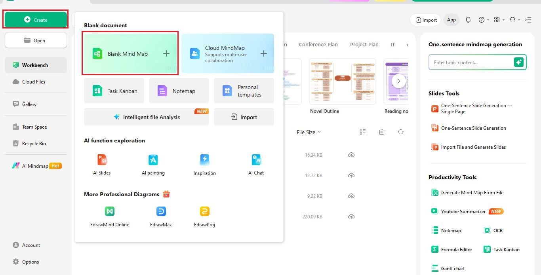541x275 pixels.
Task: Create a Task Kanban document
Action: (x=114, y=91)
